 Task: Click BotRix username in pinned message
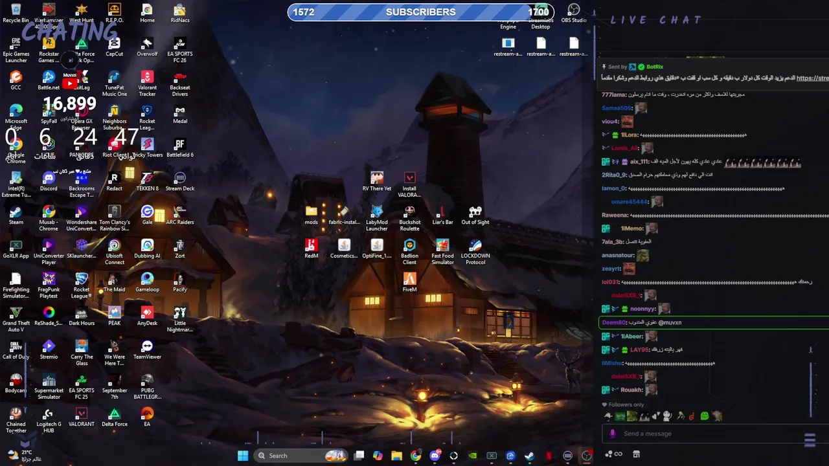[x=654, y=67]
